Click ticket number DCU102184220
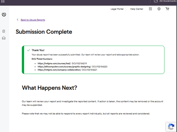The height and width of the screenshot is (132, 177). coord(100,67)
